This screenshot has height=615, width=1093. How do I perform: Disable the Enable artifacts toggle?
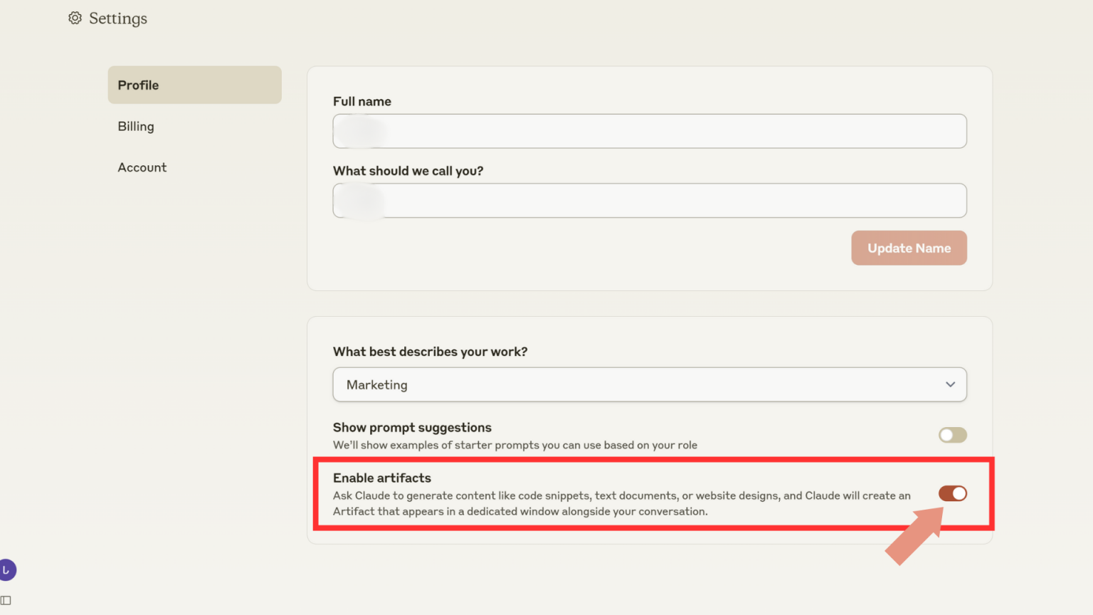(952, 493)
